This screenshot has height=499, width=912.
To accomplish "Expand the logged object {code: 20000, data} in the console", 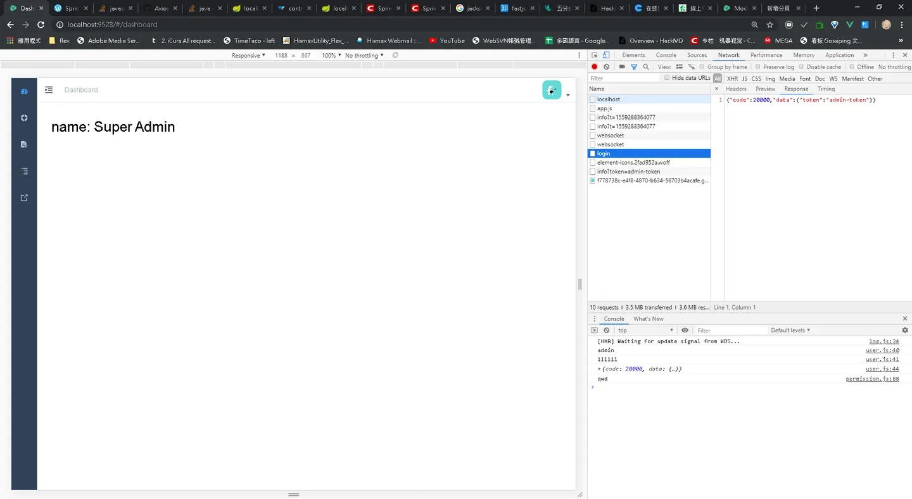I will (x=600, y=369).
